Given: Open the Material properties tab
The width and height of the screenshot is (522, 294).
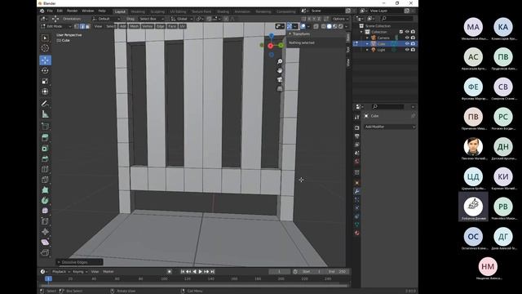Looking at the screenshot, I should [357, 233].
